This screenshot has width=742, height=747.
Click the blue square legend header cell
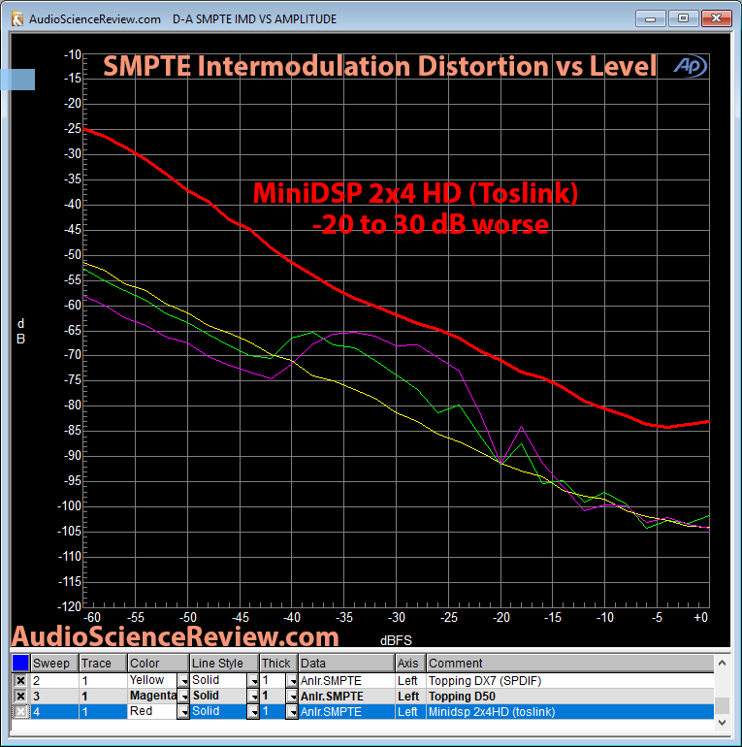point(20,663)
